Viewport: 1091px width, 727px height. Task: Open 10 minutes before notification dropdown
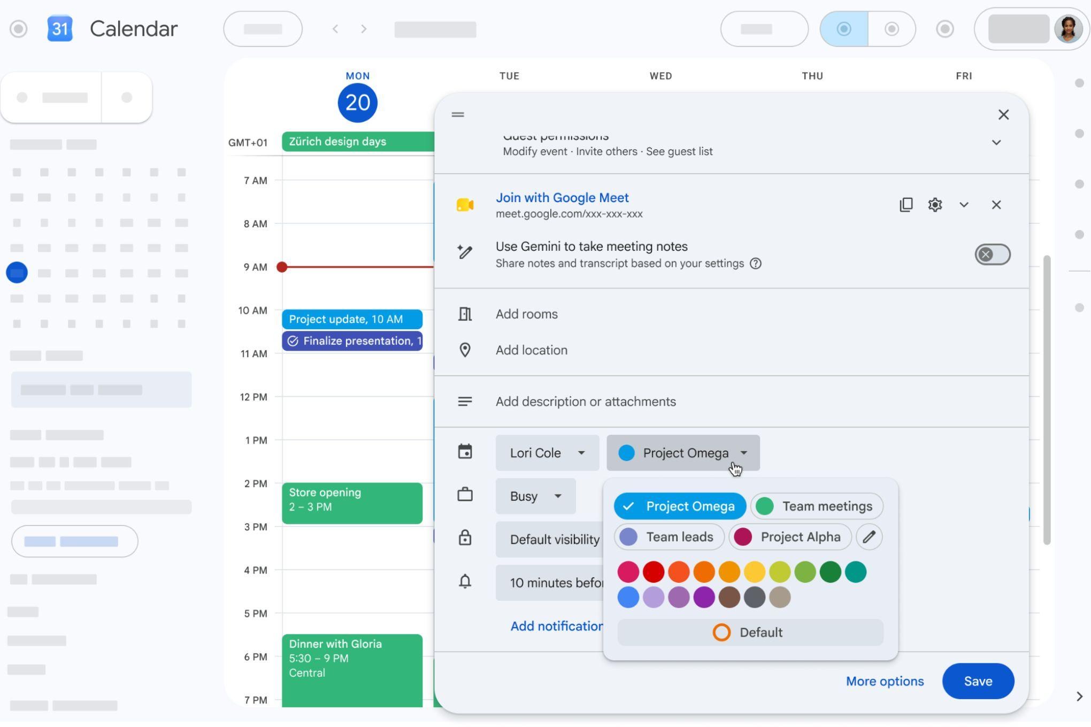click(550, 583)
